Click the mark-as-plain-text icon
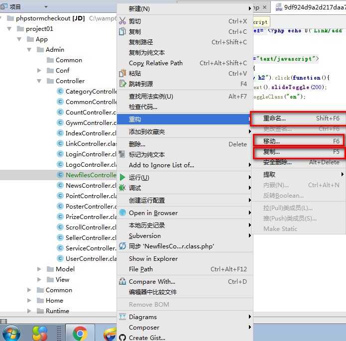This screenshot has height=341, width=346. coord(122,154)
